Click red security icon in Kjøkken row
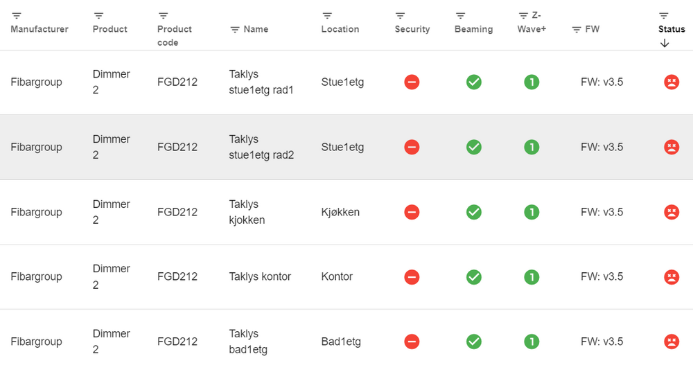The width and height of the screenshot is (693, 372). [412, 212]
